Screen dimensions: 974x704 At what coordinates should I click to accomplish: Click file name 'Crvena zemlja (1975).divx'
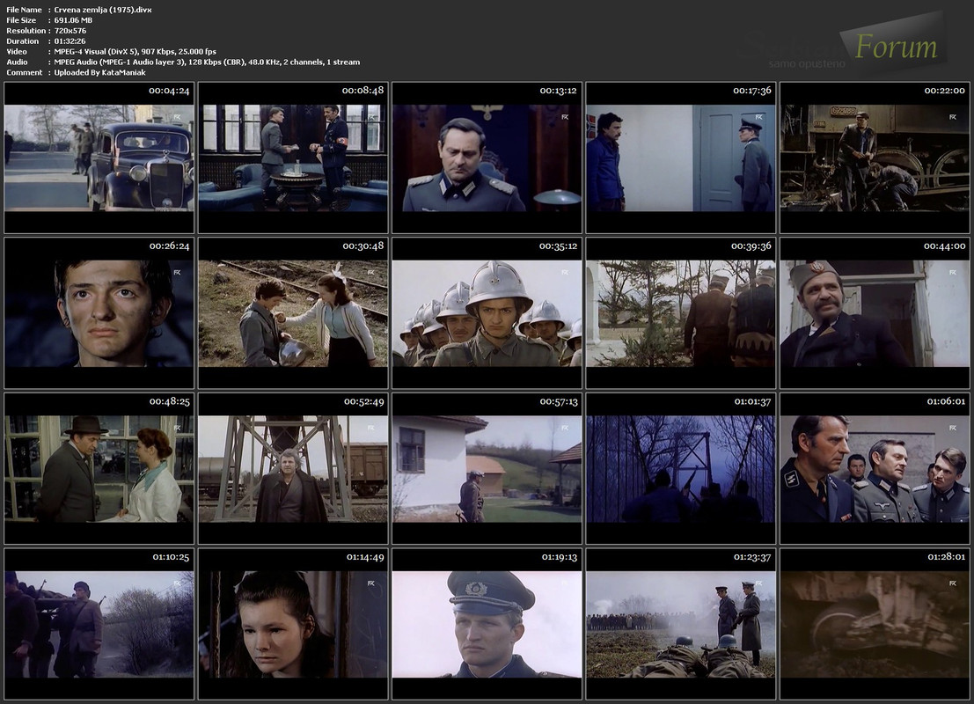(102, 10)
